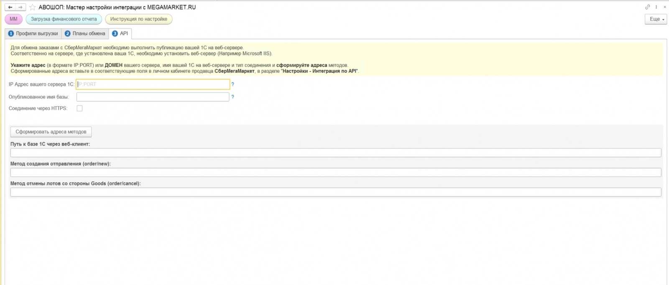Click the MM button
This screenshot has height=285, width=669.
(14, 19)
